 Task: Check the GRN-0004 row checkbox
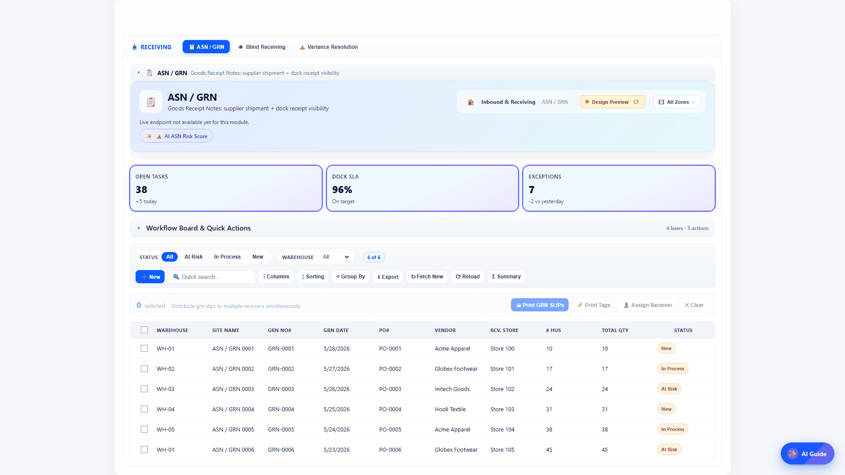pyautogui.click(x=144, y=409)
